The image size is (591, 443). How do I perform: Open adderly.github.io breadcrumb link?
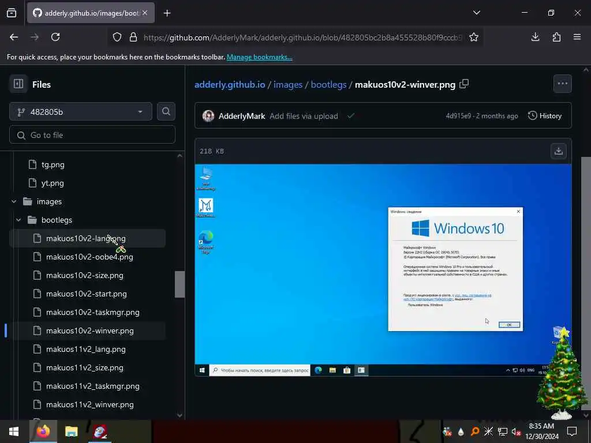click(230, 84)
